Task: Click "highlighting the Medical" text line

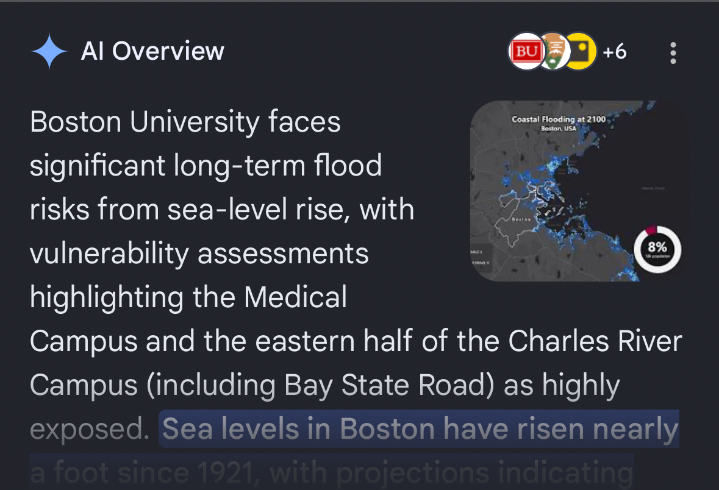Action: click(188, 298)
